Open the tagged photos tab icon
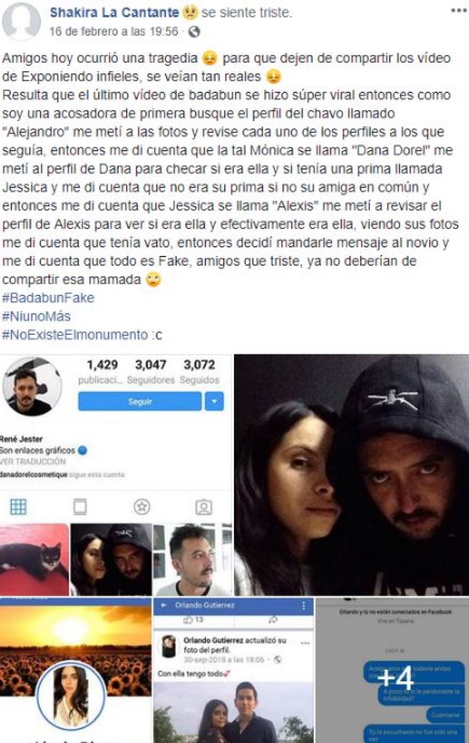The image size is (469, 743). tap(204, 507)
